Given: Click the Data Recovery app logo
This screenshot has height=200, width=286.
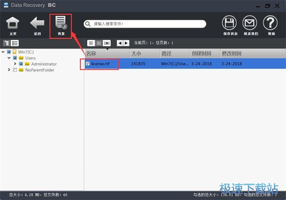Looking at the screenshot, I should coord(6,5).
